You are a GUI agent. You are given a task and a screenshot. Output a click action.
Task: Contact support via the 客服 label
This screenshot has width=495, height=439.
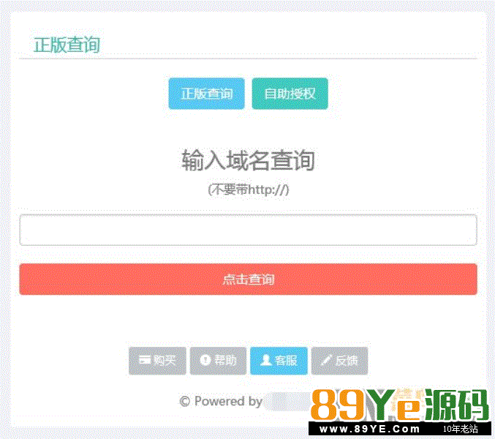pos(286,360)
